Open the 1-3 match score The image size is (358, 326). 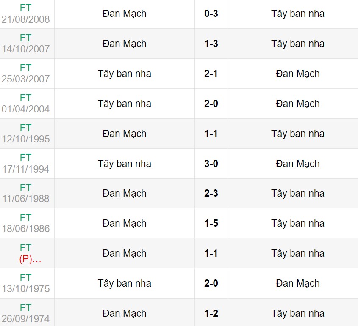211,44
